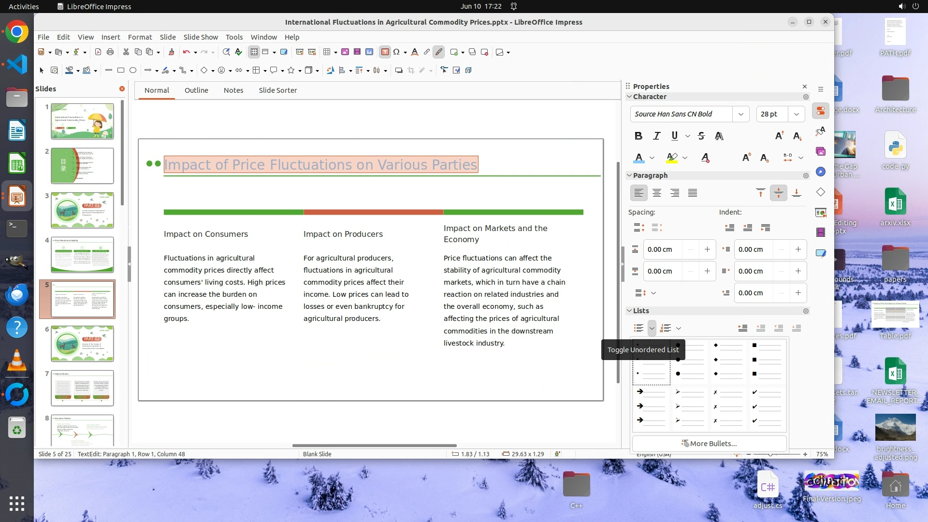The height and width of the screenshot is (522, 928).
Task: Switch to the Slide Sorter tab
Action: pos(277,90)
